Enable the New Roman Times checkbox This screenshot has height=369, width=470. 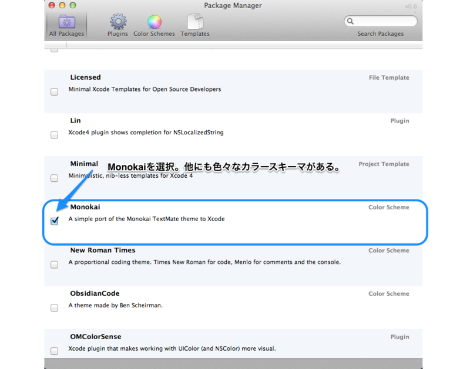point(54,265)
